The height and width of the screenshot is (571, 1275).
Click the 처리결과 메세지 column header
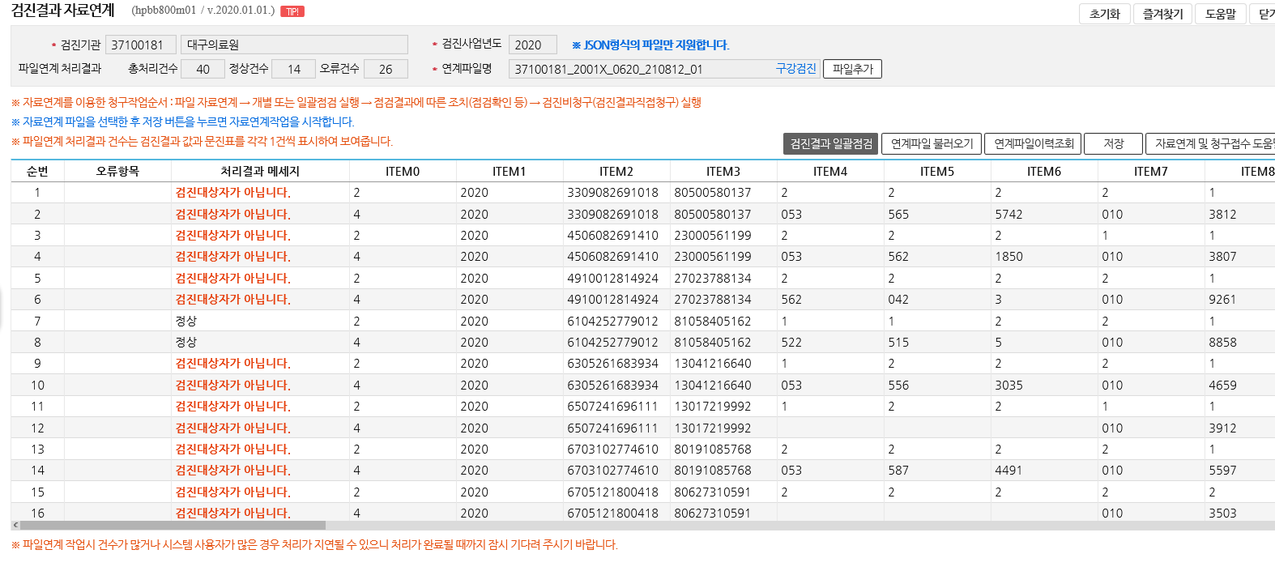tap(260, 171)
